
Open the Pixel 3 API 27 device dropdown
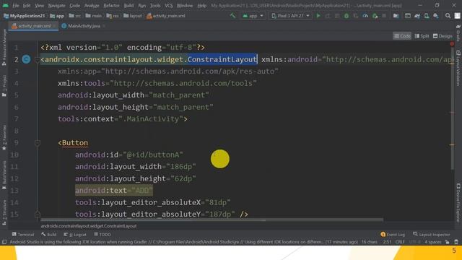(x=290, y=16)
